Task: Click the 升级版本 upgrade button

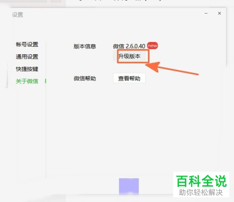Action: point(129,56)
